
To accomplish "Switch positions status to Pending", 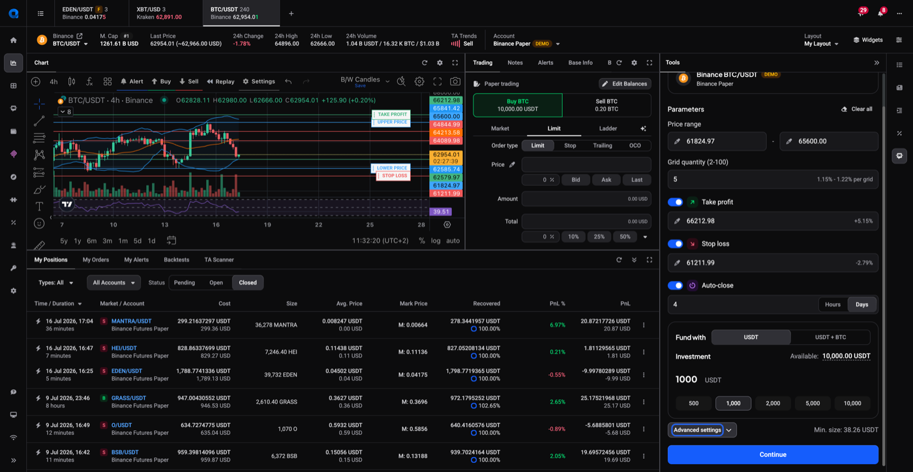I will 185,282.
